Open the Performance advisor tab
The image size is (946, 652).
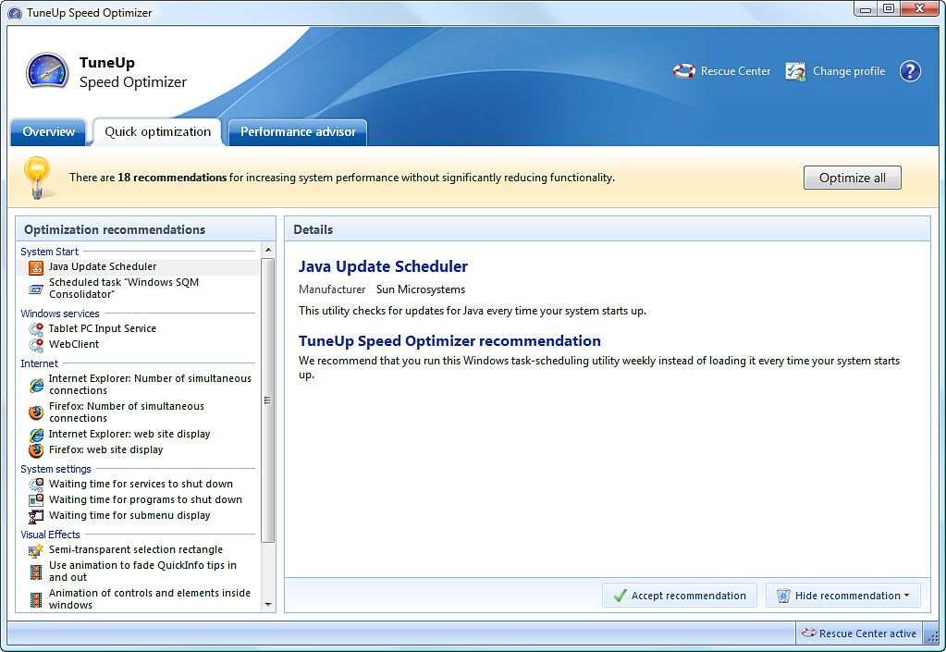click(x=298, y=132)
